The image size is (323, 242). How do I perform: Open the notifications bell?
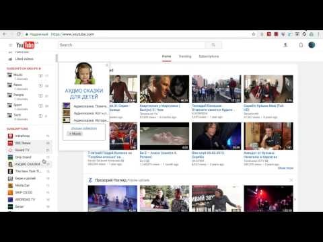coord(301,45)
